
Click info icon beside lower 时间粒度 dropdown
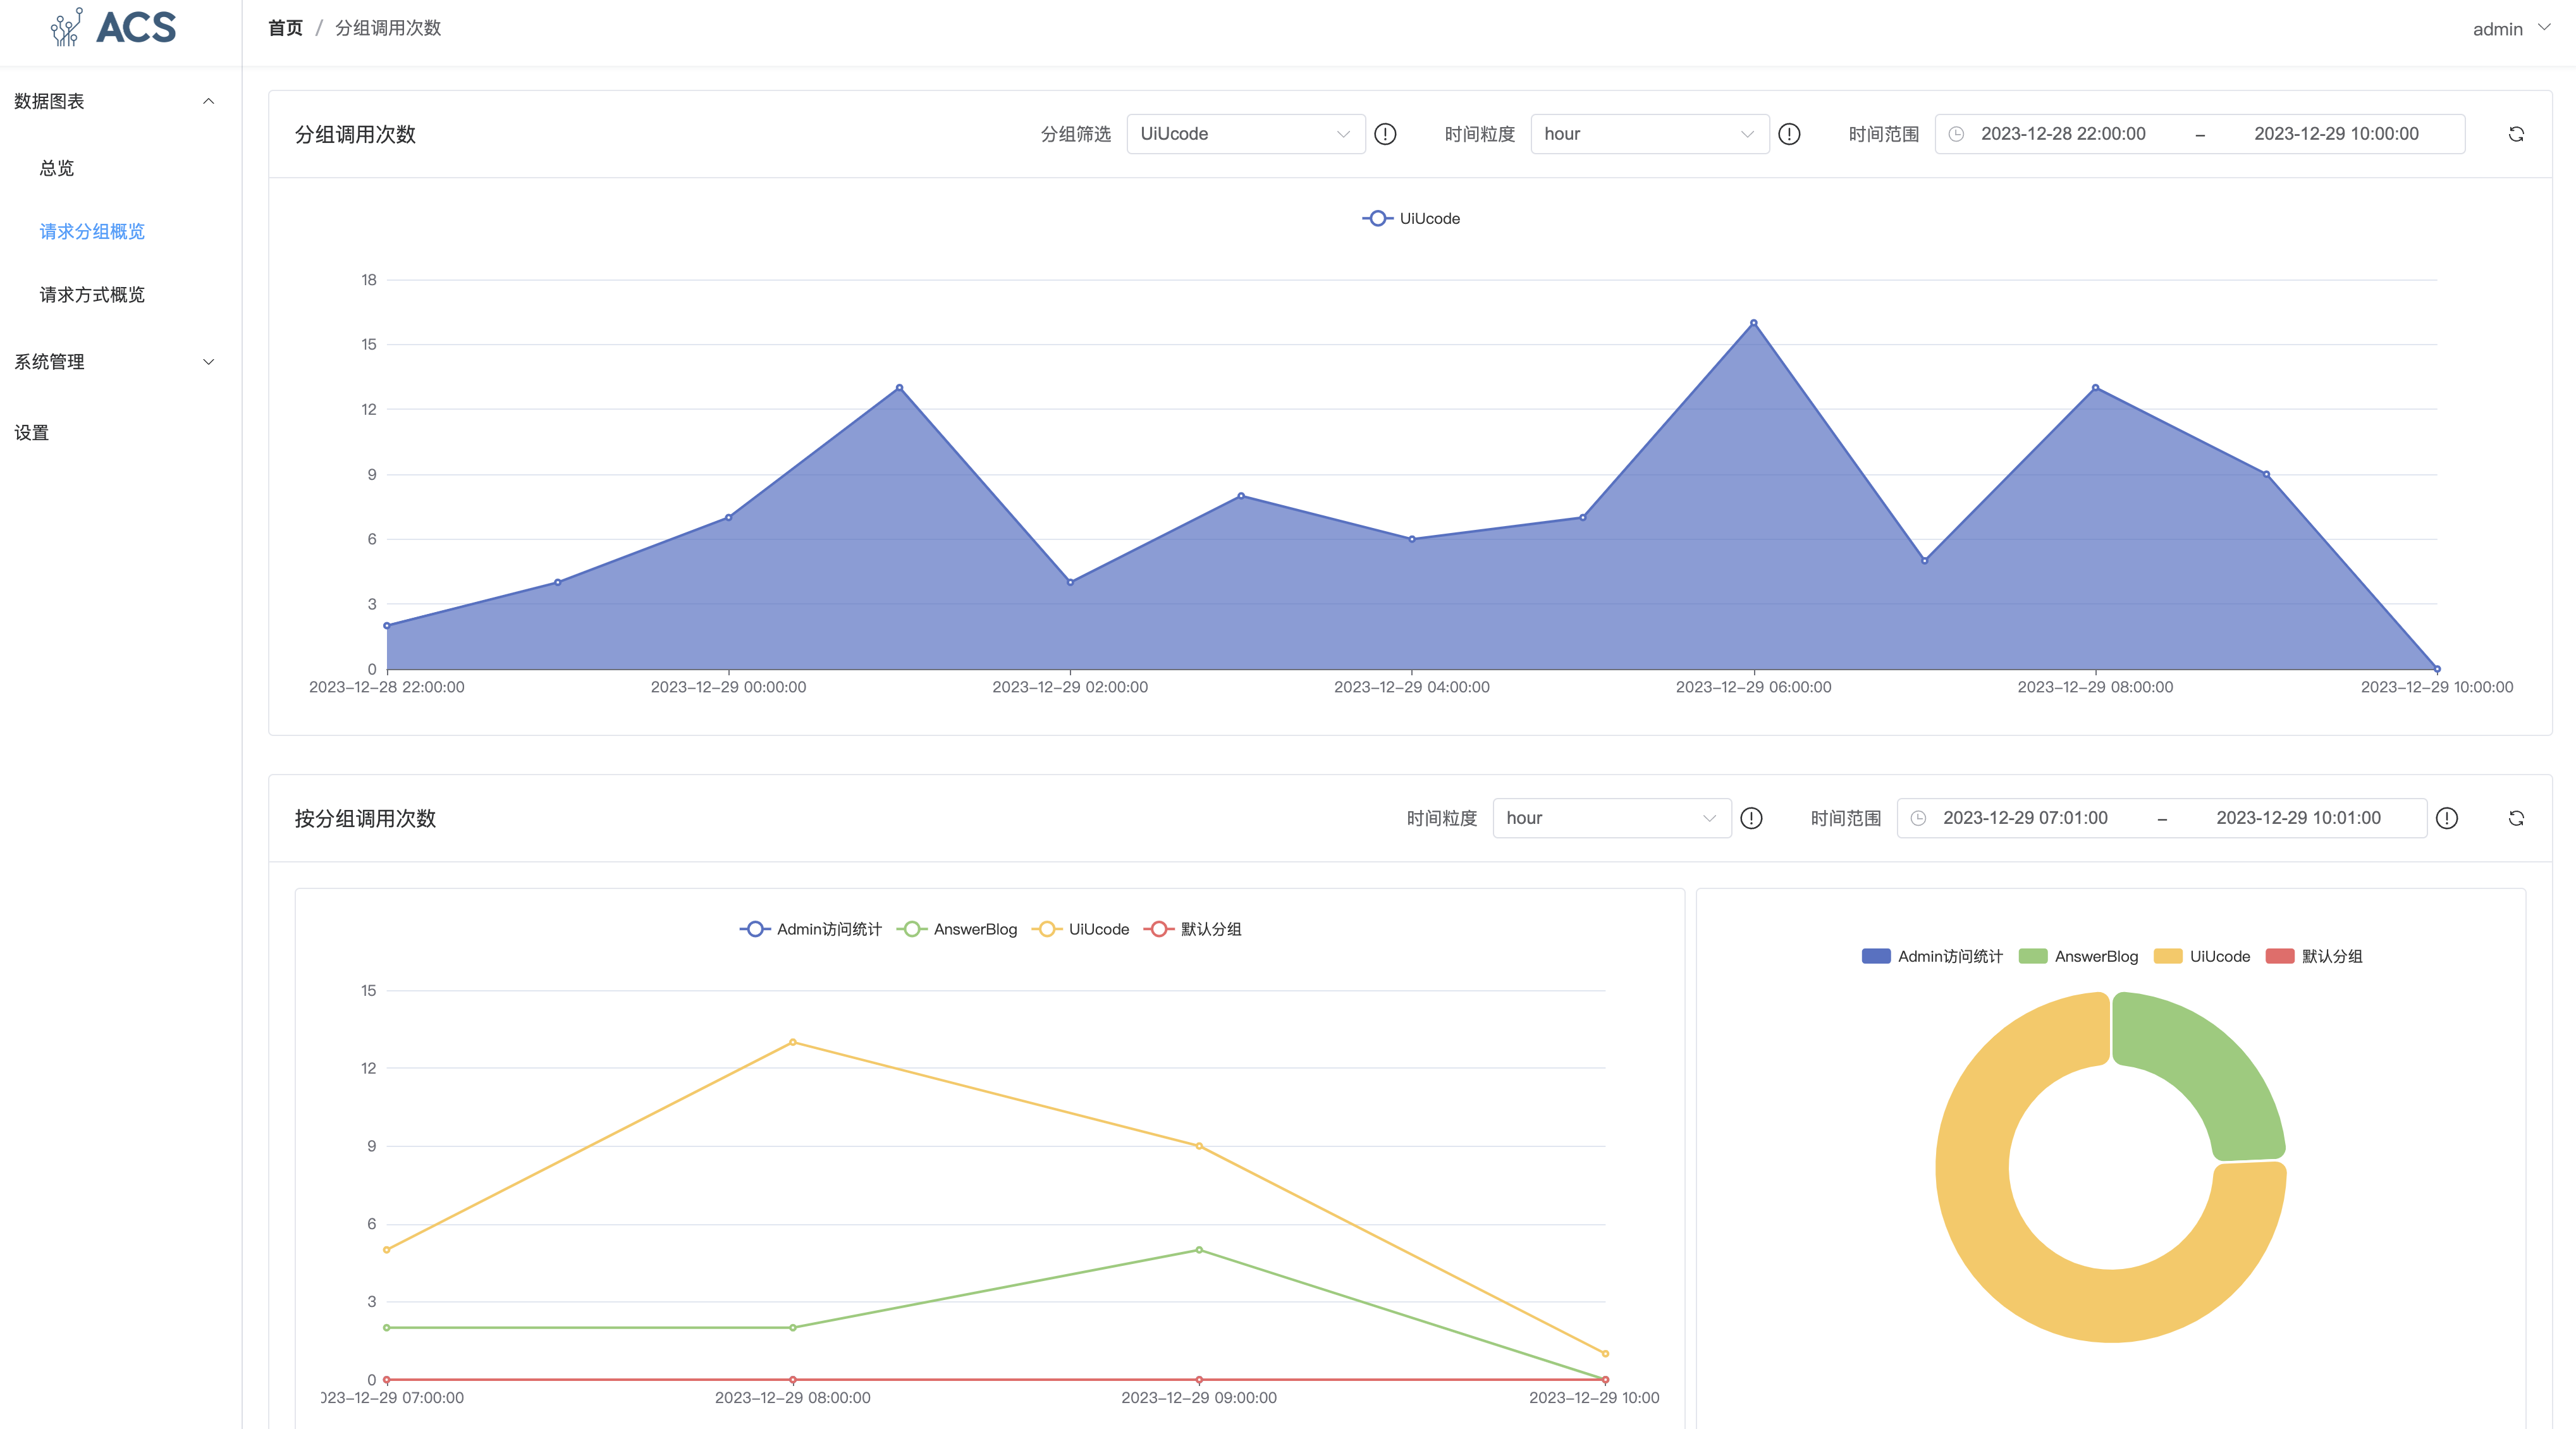(x=1751, y=818)
